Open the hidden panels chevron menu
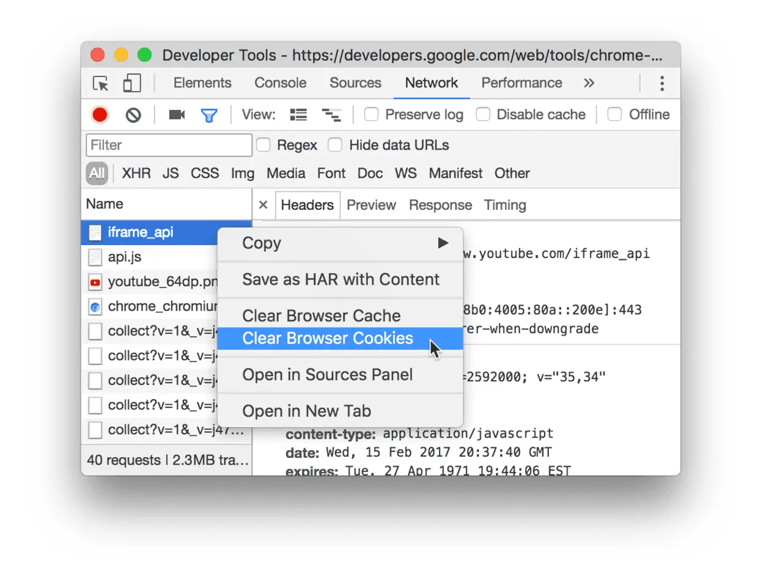Viewport: 758px width, 566px height. click(587, 83)
